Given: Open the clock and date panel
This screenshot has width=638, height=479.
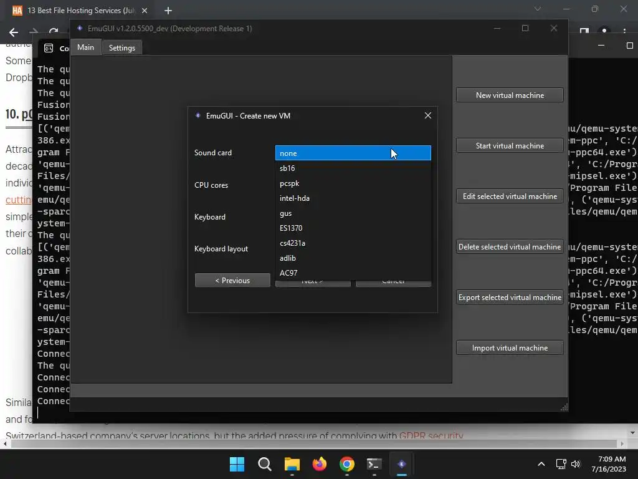Looking at the screenshot, I should click(x=609, y=464).
